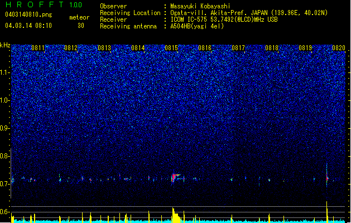Image resolution: width=351 pixels, height=223 pixels.
Task: Click the tallest yellow intensity spike before 0820
Action: click(x=327, y=212)
